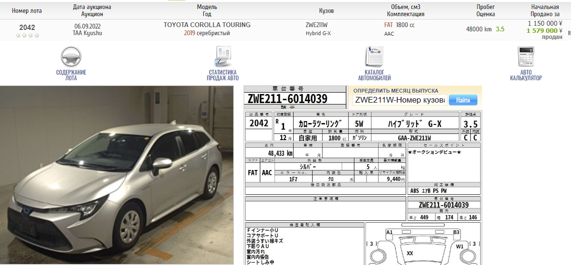This screenshot has width=571, height=265.
Task: Click the rating stars under lot 2042
Action: (27, 35)
